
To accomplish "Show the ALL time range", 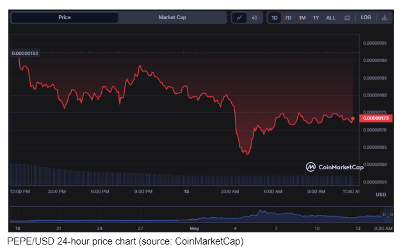I will click(330, 18).
